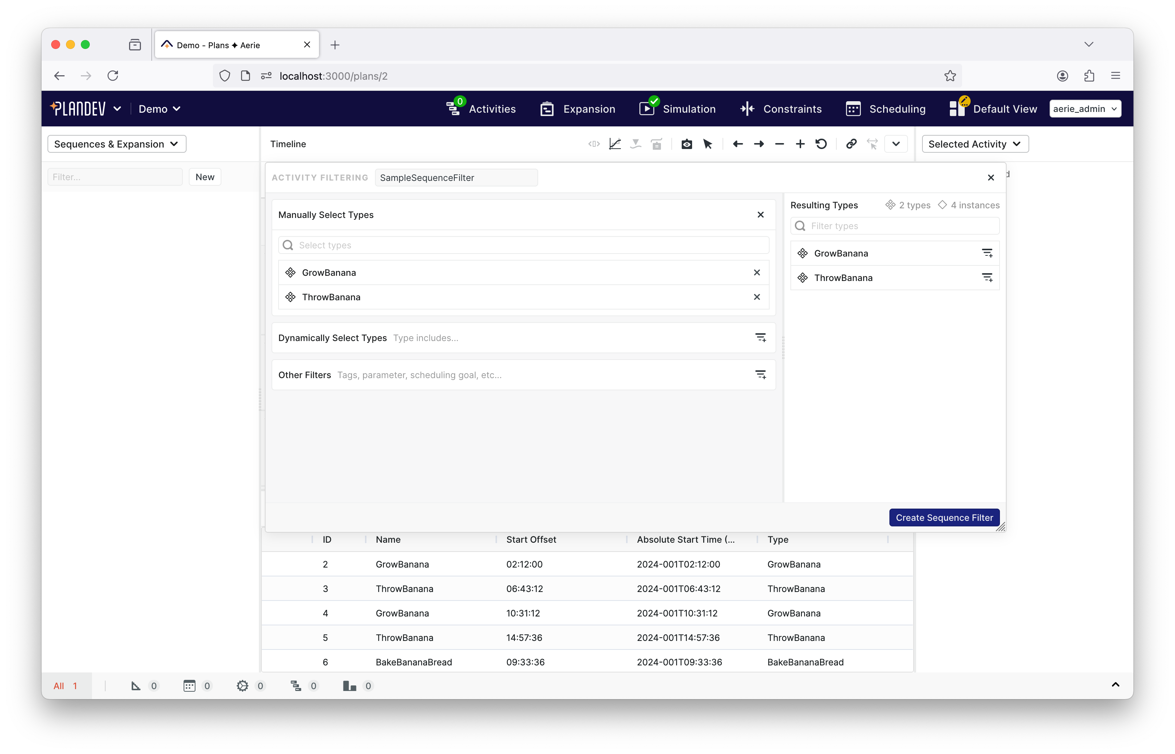Viewport: 1175px width, 754px height.
Task: Click the eye snapshot icon in timeline toolbar
Action: 687,144
